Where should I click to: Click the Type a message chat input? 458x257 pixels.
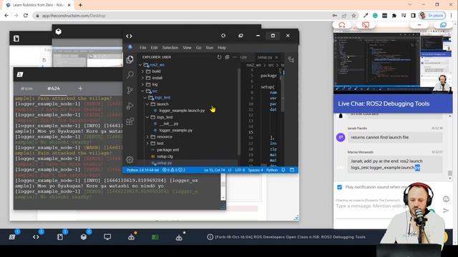(x=371, y=206)
